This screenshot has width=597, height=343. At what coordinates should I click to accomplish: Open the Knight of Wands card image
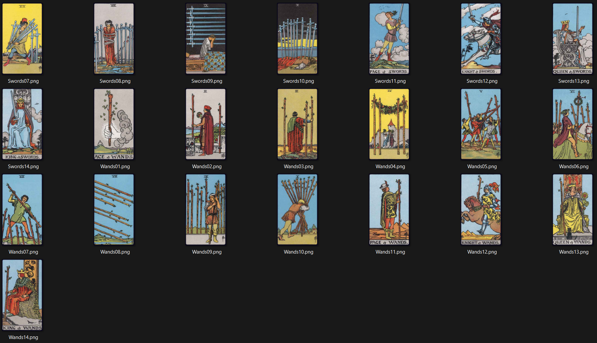click(x=481, y=209)
